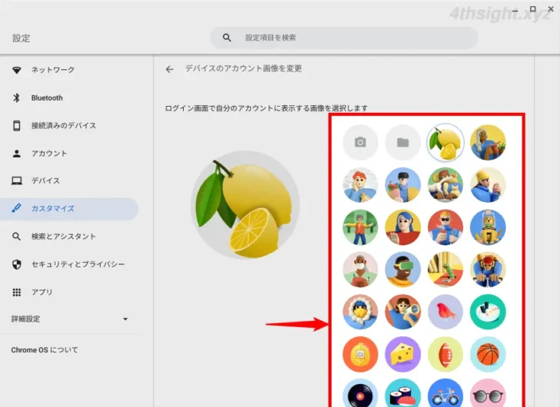The height and width of the screenshot is (407, 560).
Task: Open デバイス in the sidebar
Action: (x=70, y=180)
